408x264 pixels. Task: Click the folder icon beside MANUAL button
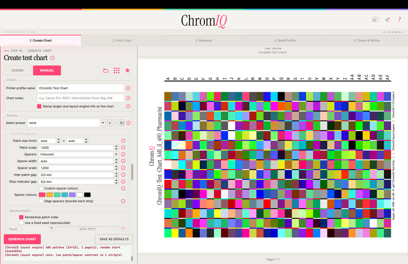[x=106, y=70]
